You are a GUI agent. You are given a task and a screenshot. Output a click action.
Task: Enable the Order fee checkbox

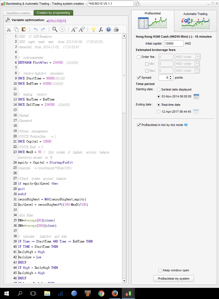pyautogui.click(x=139, y=57)
